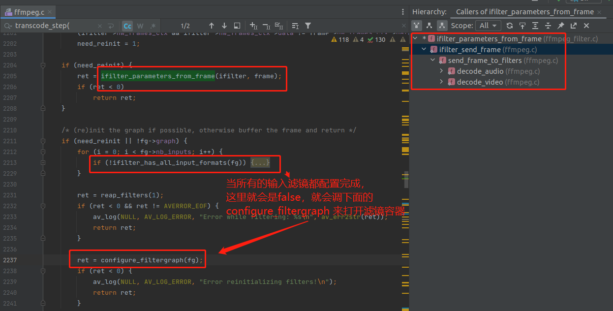Add selection for next occurrence

[253, 26]
